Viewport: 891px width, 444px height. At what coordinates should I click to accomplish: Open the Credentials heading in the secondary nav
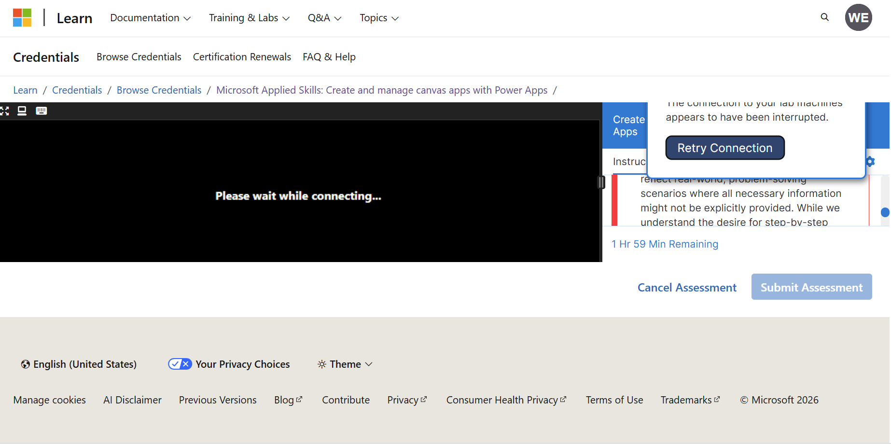[x=46, y=57]
